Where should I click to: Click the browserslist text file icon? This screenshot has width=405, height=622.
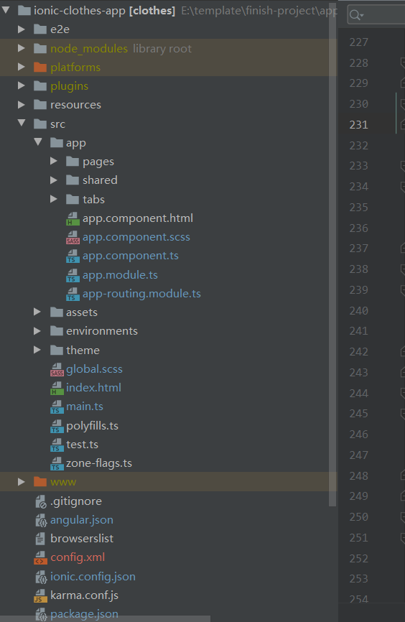[x=40, y=539]
